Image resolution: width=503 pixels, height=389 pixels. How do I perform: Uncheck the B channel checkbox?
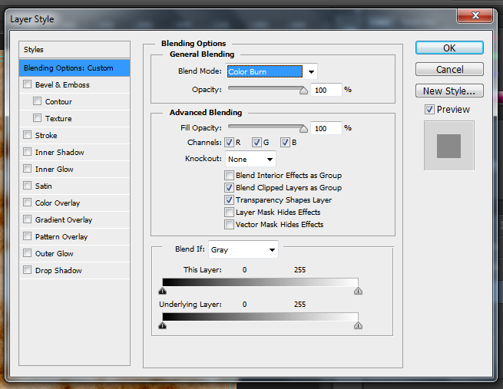(285, 142)
